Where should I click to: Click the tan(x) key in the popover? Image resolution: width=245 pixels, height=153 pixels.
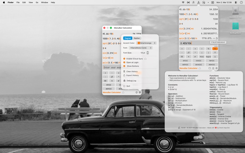212,61
